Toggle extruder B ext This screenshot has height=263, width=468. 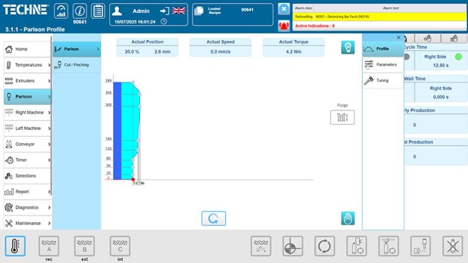(x=85, y=246)
